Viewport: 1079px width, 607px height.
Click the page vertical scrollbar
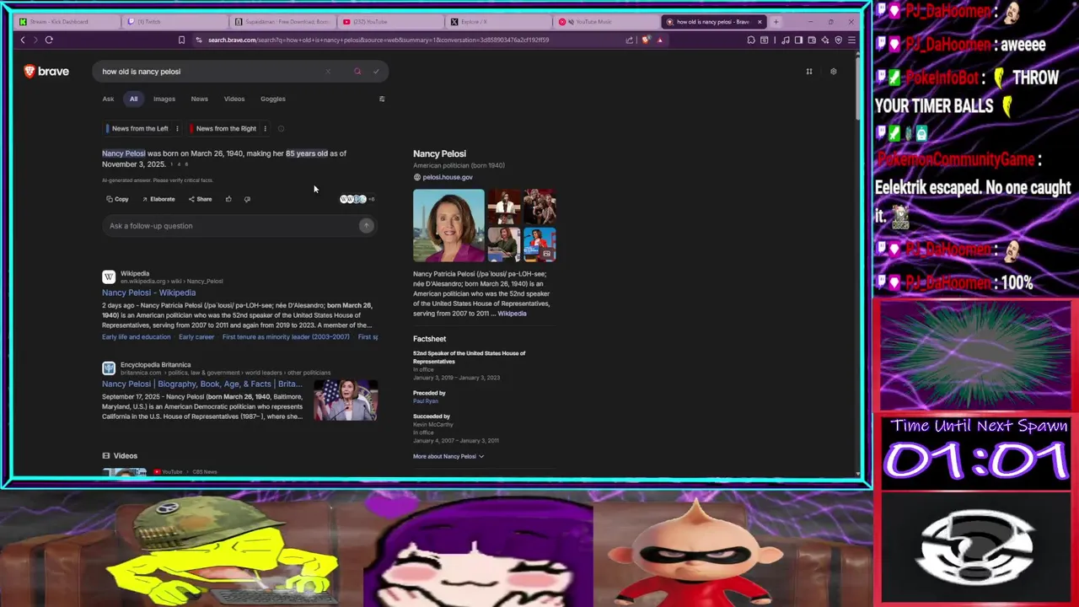[x=858, y=89]
